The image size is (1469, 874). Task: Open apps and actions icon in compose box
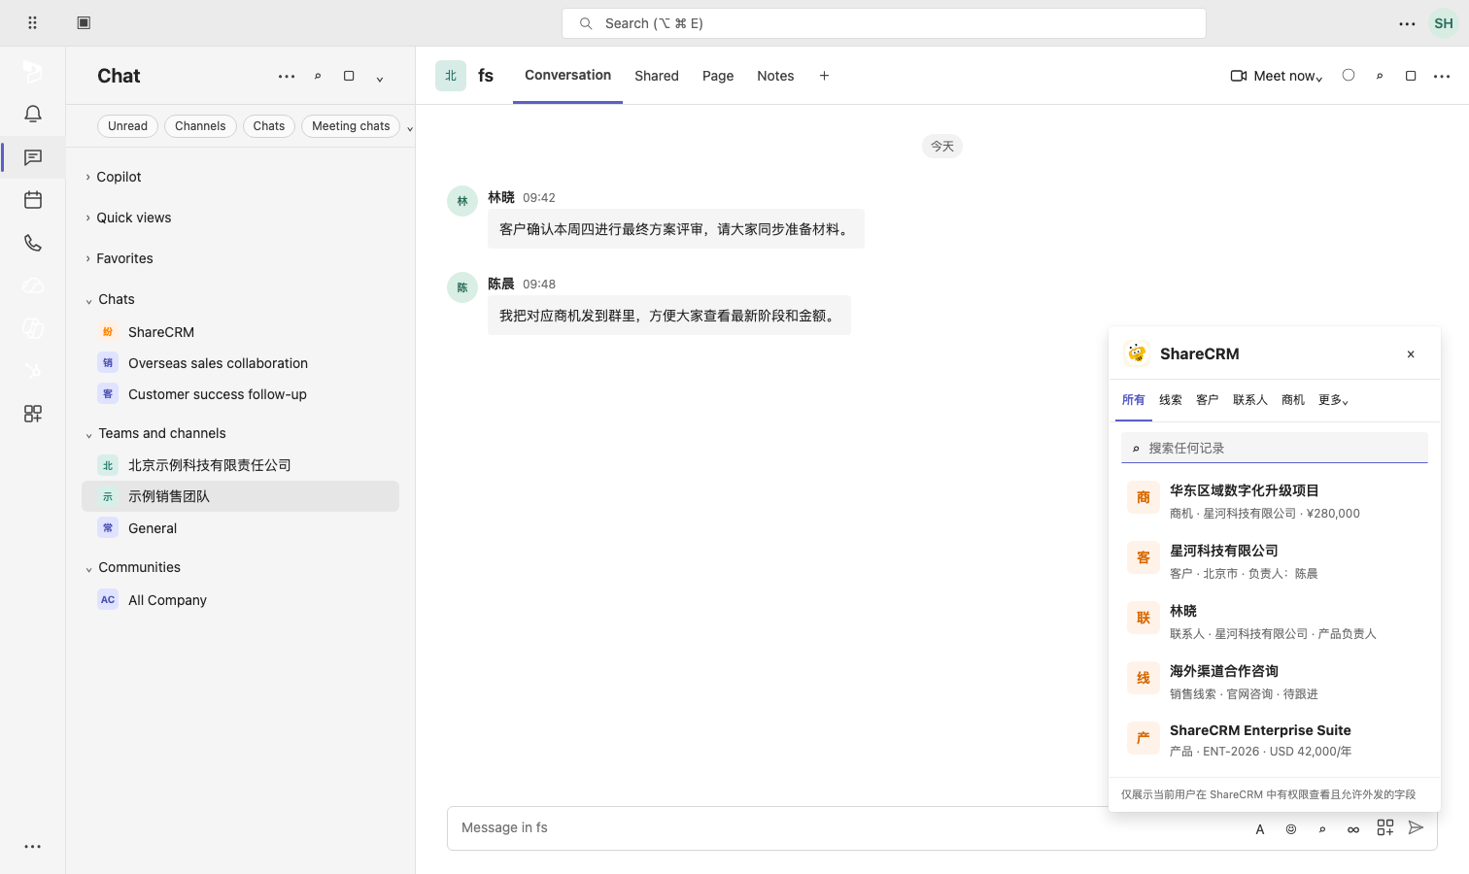[1385, 827]
